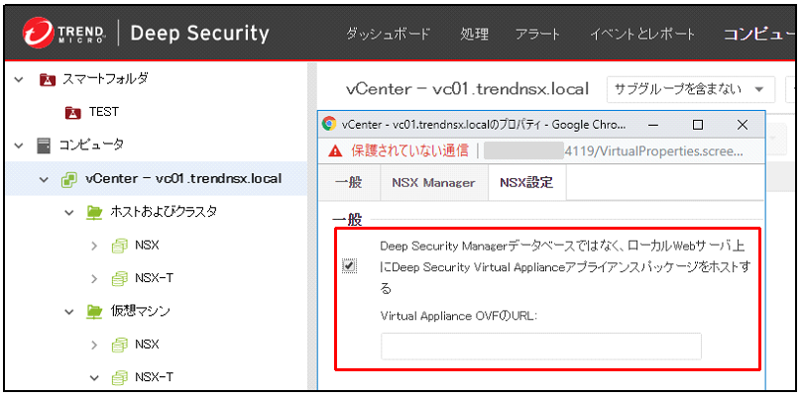Viewport: 802px width, 397px height.
Task: Click the コンピュータ server icon
Action: pos(44,146)
